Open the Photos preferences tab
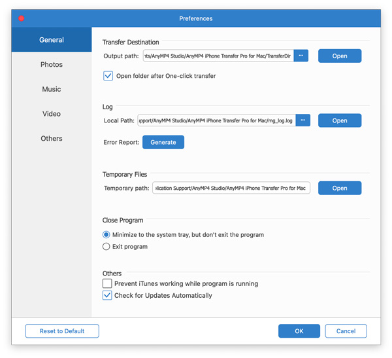 pyautogui.click(x=52, y=65)
